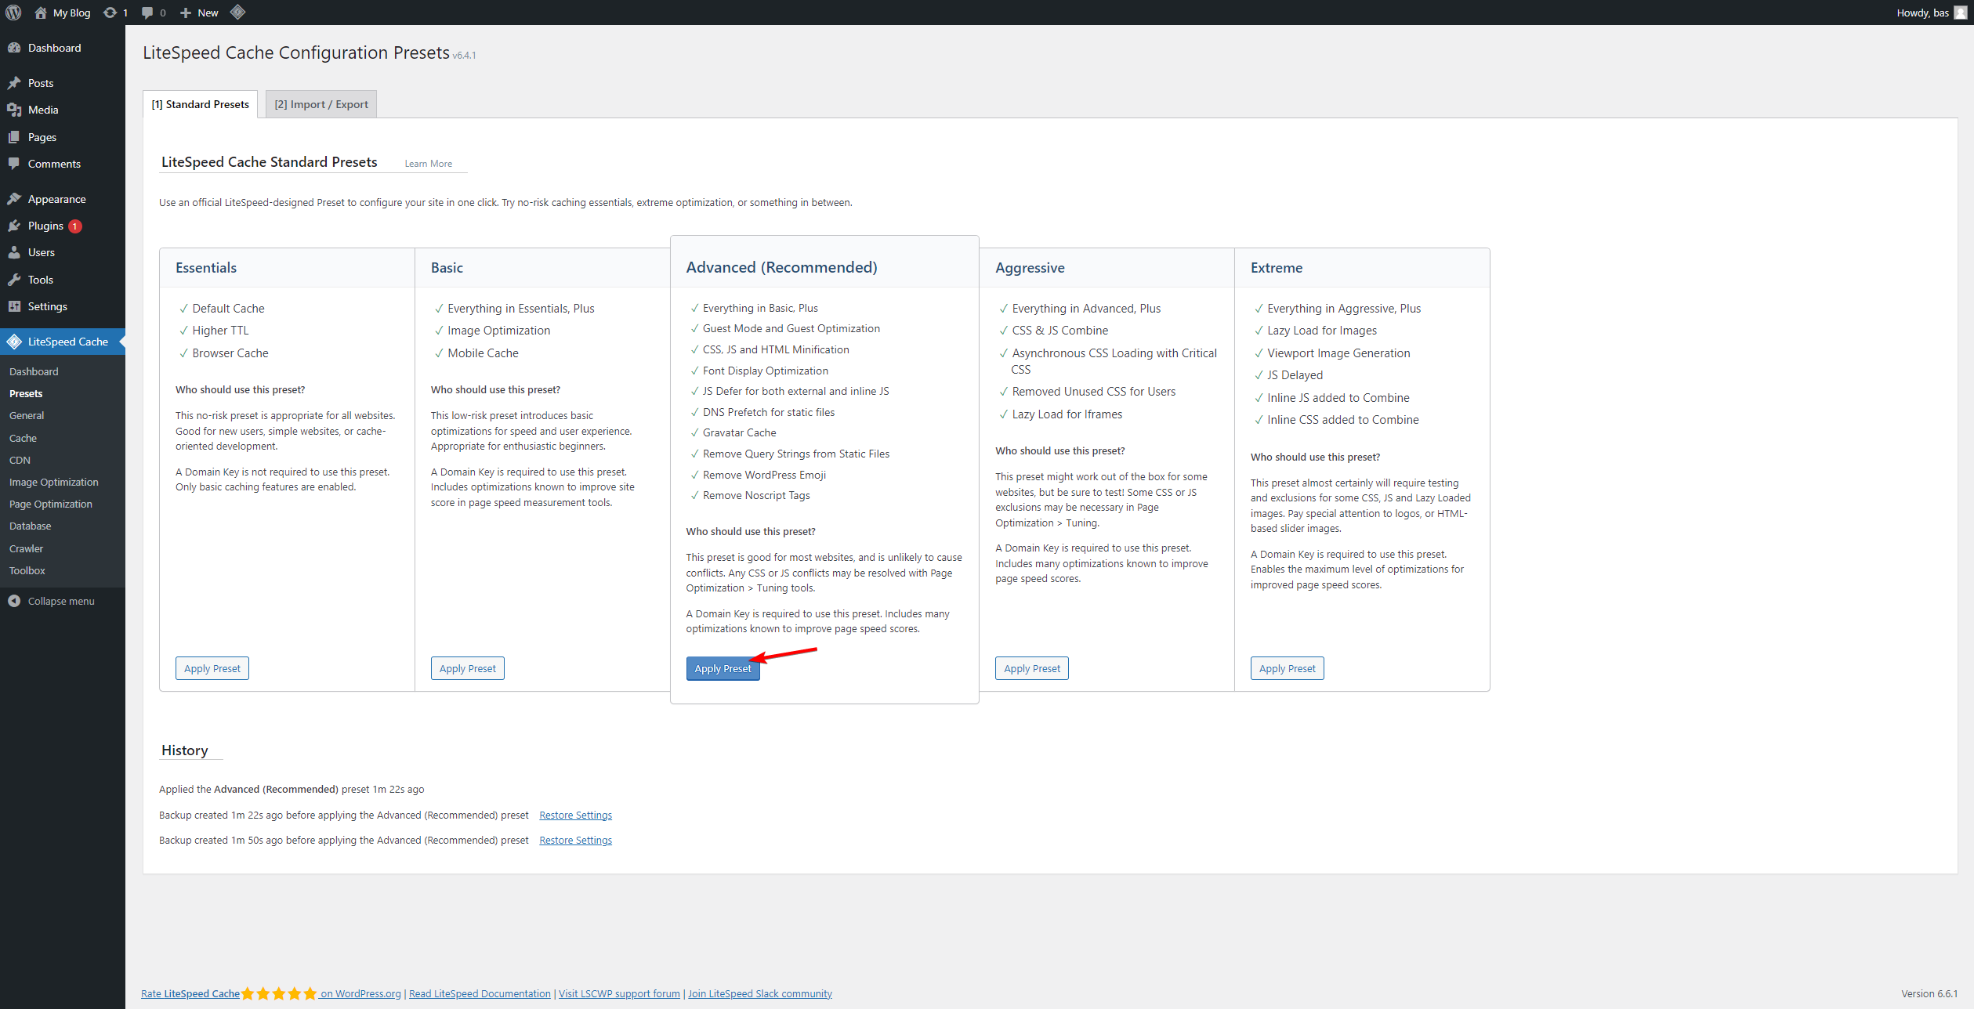Click the Learn More link
The height and width of the screenshot is (1009, 1974).
coord(428,164)
